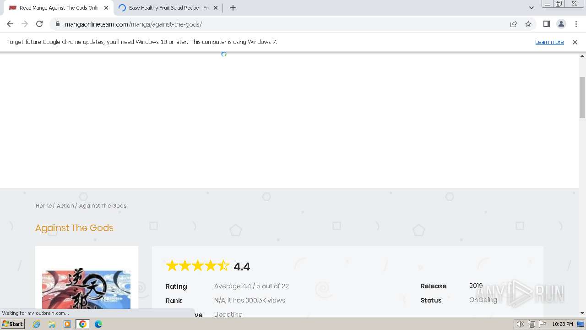This screenshot has width=586, height=330.
Task: Select the Chrome taskbar icon
Action: click(x=83, y=324)
